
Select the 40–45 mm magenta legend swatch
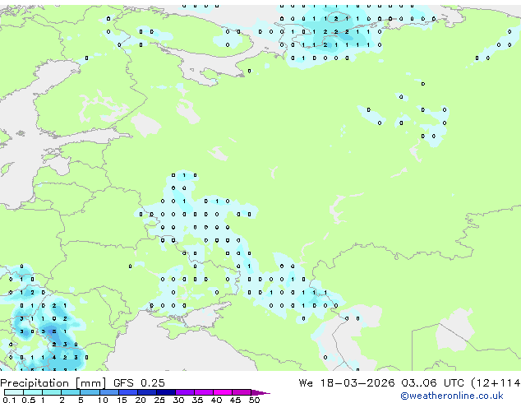point(223,392)
